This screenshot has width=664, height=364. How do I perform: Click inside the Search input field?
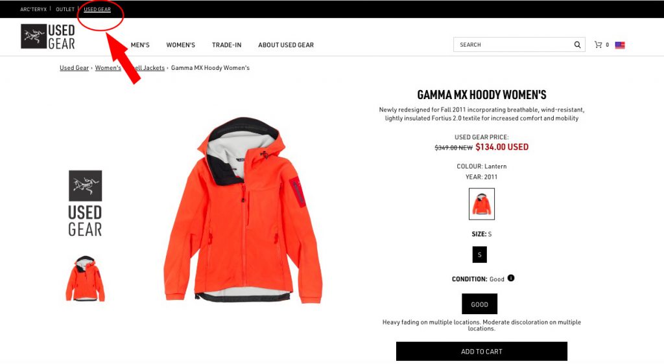click(514, 45)
